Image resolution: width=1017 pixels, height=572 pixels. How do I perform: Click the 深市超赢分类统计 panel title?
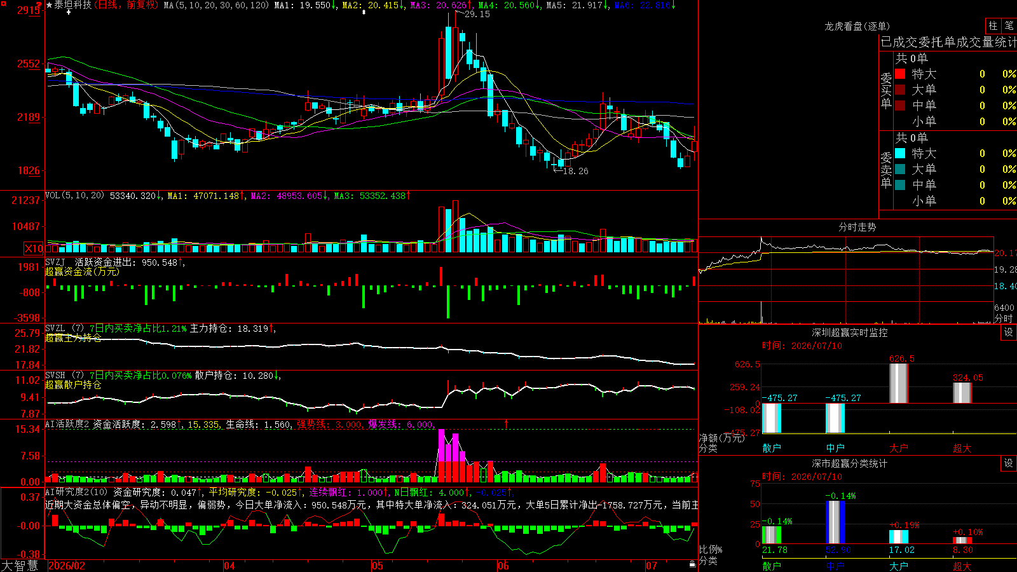click(850, 463)
